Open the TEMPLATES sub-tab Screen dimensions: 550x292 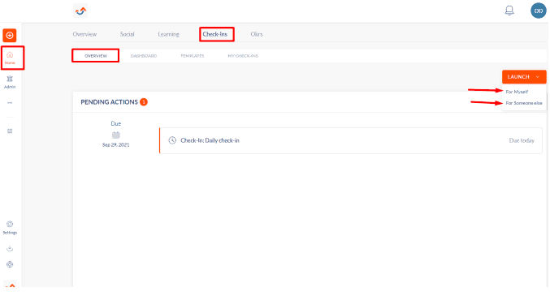point(193,56)
